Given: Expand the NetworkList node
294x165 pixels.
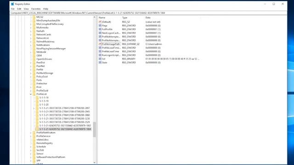Looking at the screenshot, I should pos(31,38).
